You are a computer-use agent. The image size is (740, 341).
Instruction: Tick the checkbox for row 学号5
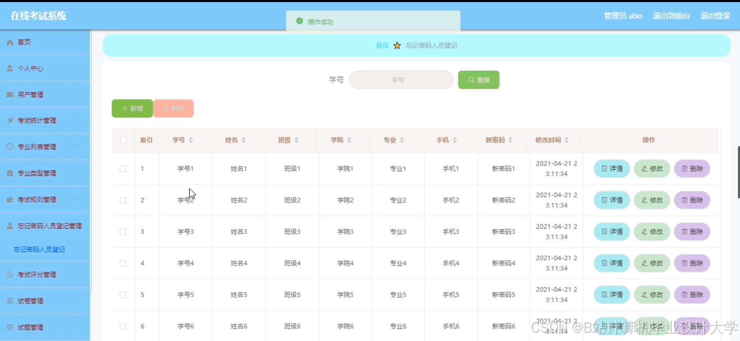pos(123,295)
